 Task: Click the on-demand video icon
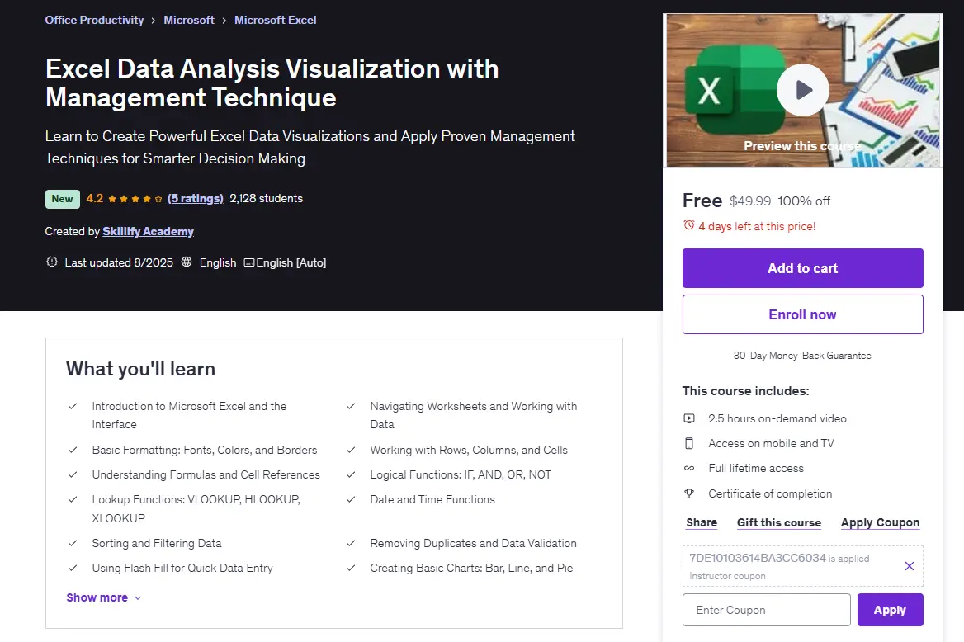(x=689, y=418)
